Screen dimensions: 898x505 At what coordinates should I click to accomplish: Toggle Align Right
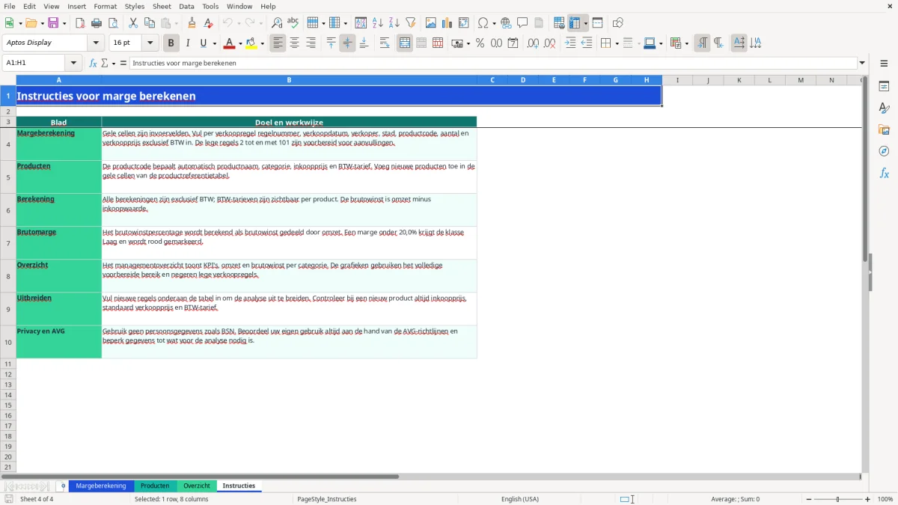(311, 43)
